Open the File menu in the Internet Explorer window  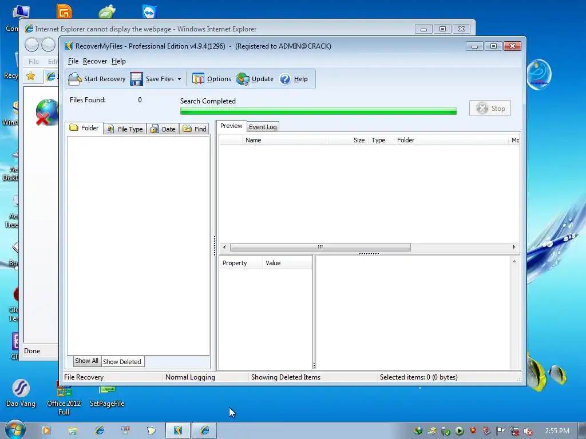pos(34,61)
